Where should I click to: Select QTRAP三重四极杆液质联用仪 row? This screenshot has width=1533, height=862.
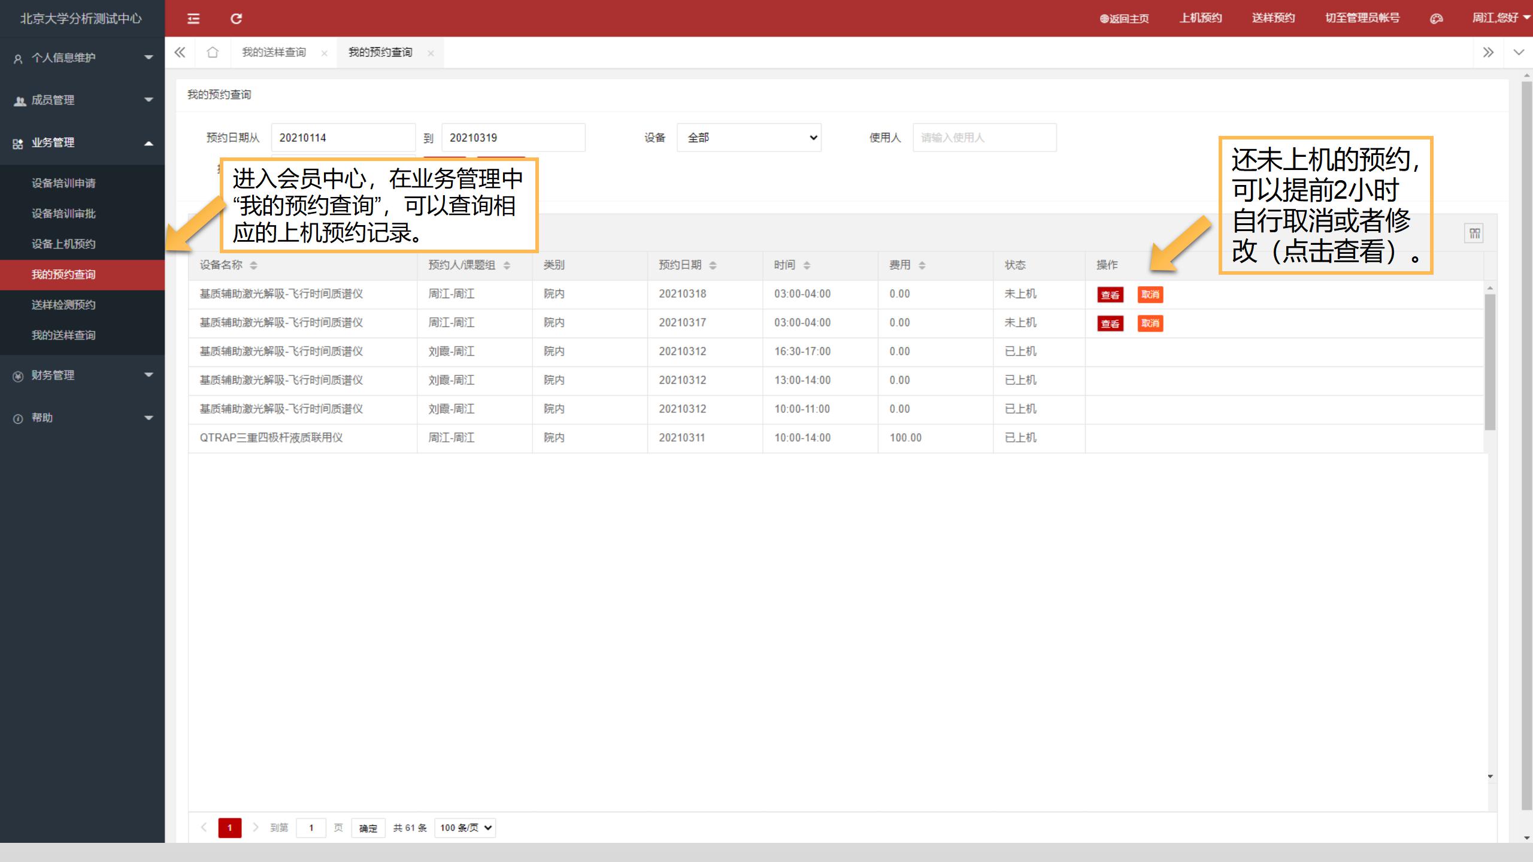[836, 438]
